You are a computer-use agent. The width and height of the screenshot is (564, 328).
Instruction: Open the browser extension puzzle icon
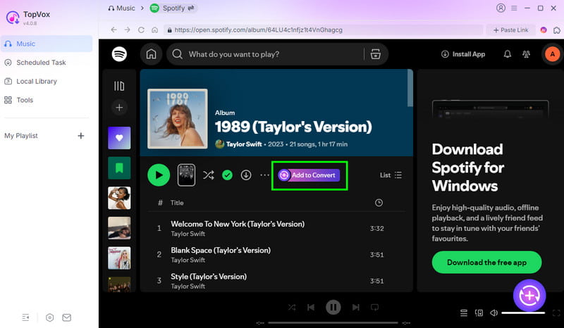(557, 30)
